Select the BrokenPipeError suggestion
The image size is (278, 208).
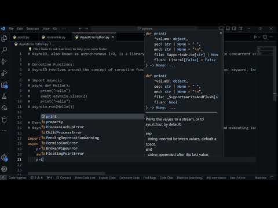tap(92, 148)
